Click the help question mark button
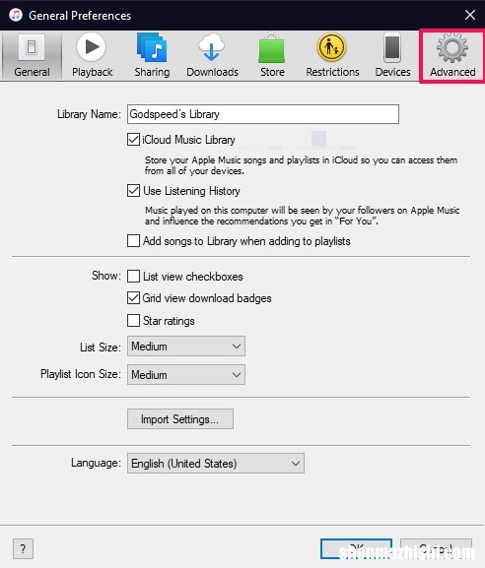This screenshot has width=485, height=568. [x=23, y=548]
